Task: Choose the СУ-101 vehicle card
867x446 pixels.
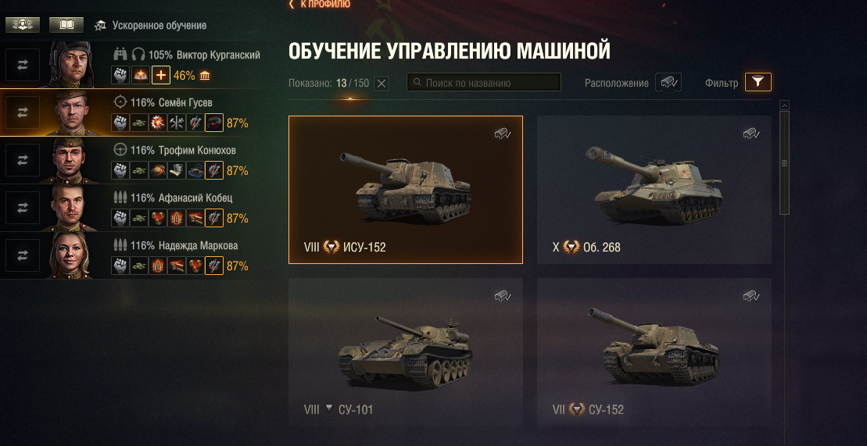Action: click(405, 352)
